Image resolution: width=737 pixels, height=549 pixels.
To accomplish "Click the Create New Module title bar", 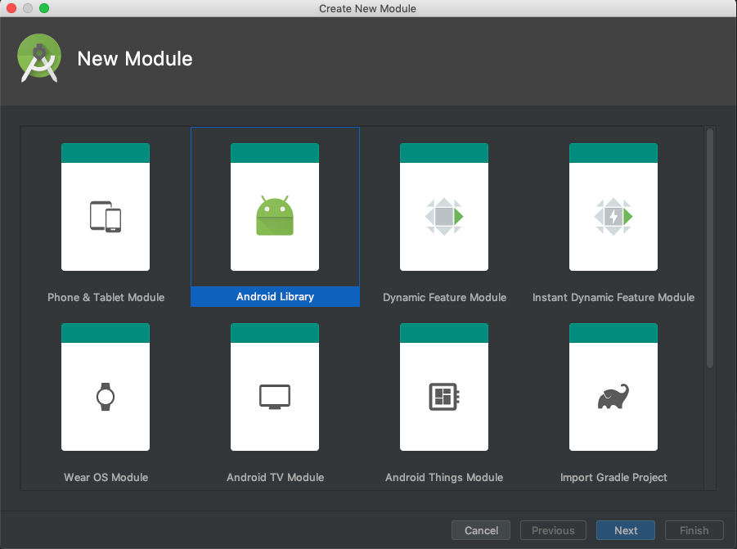I will click(367, 8).
